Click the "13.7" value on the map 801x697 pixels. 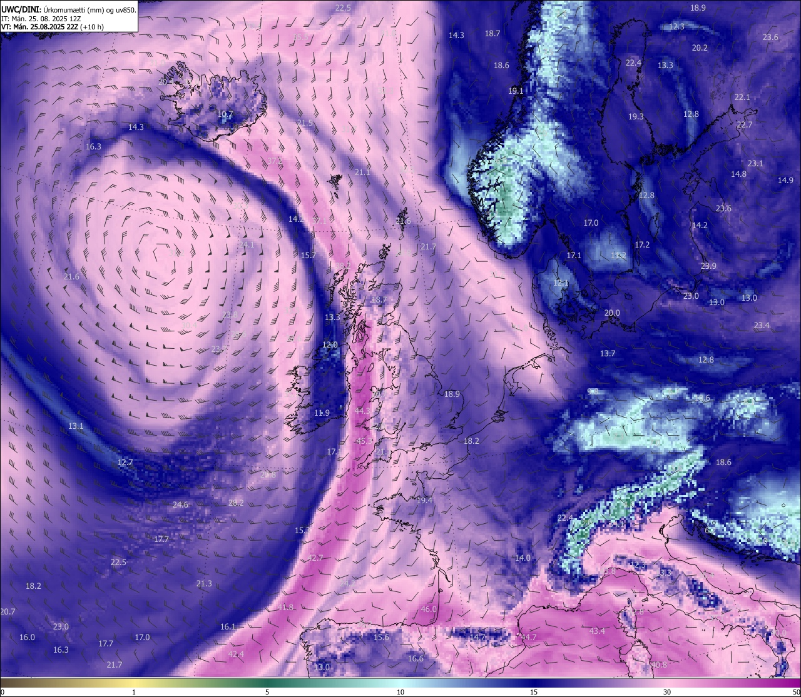[x=608, y=353]
